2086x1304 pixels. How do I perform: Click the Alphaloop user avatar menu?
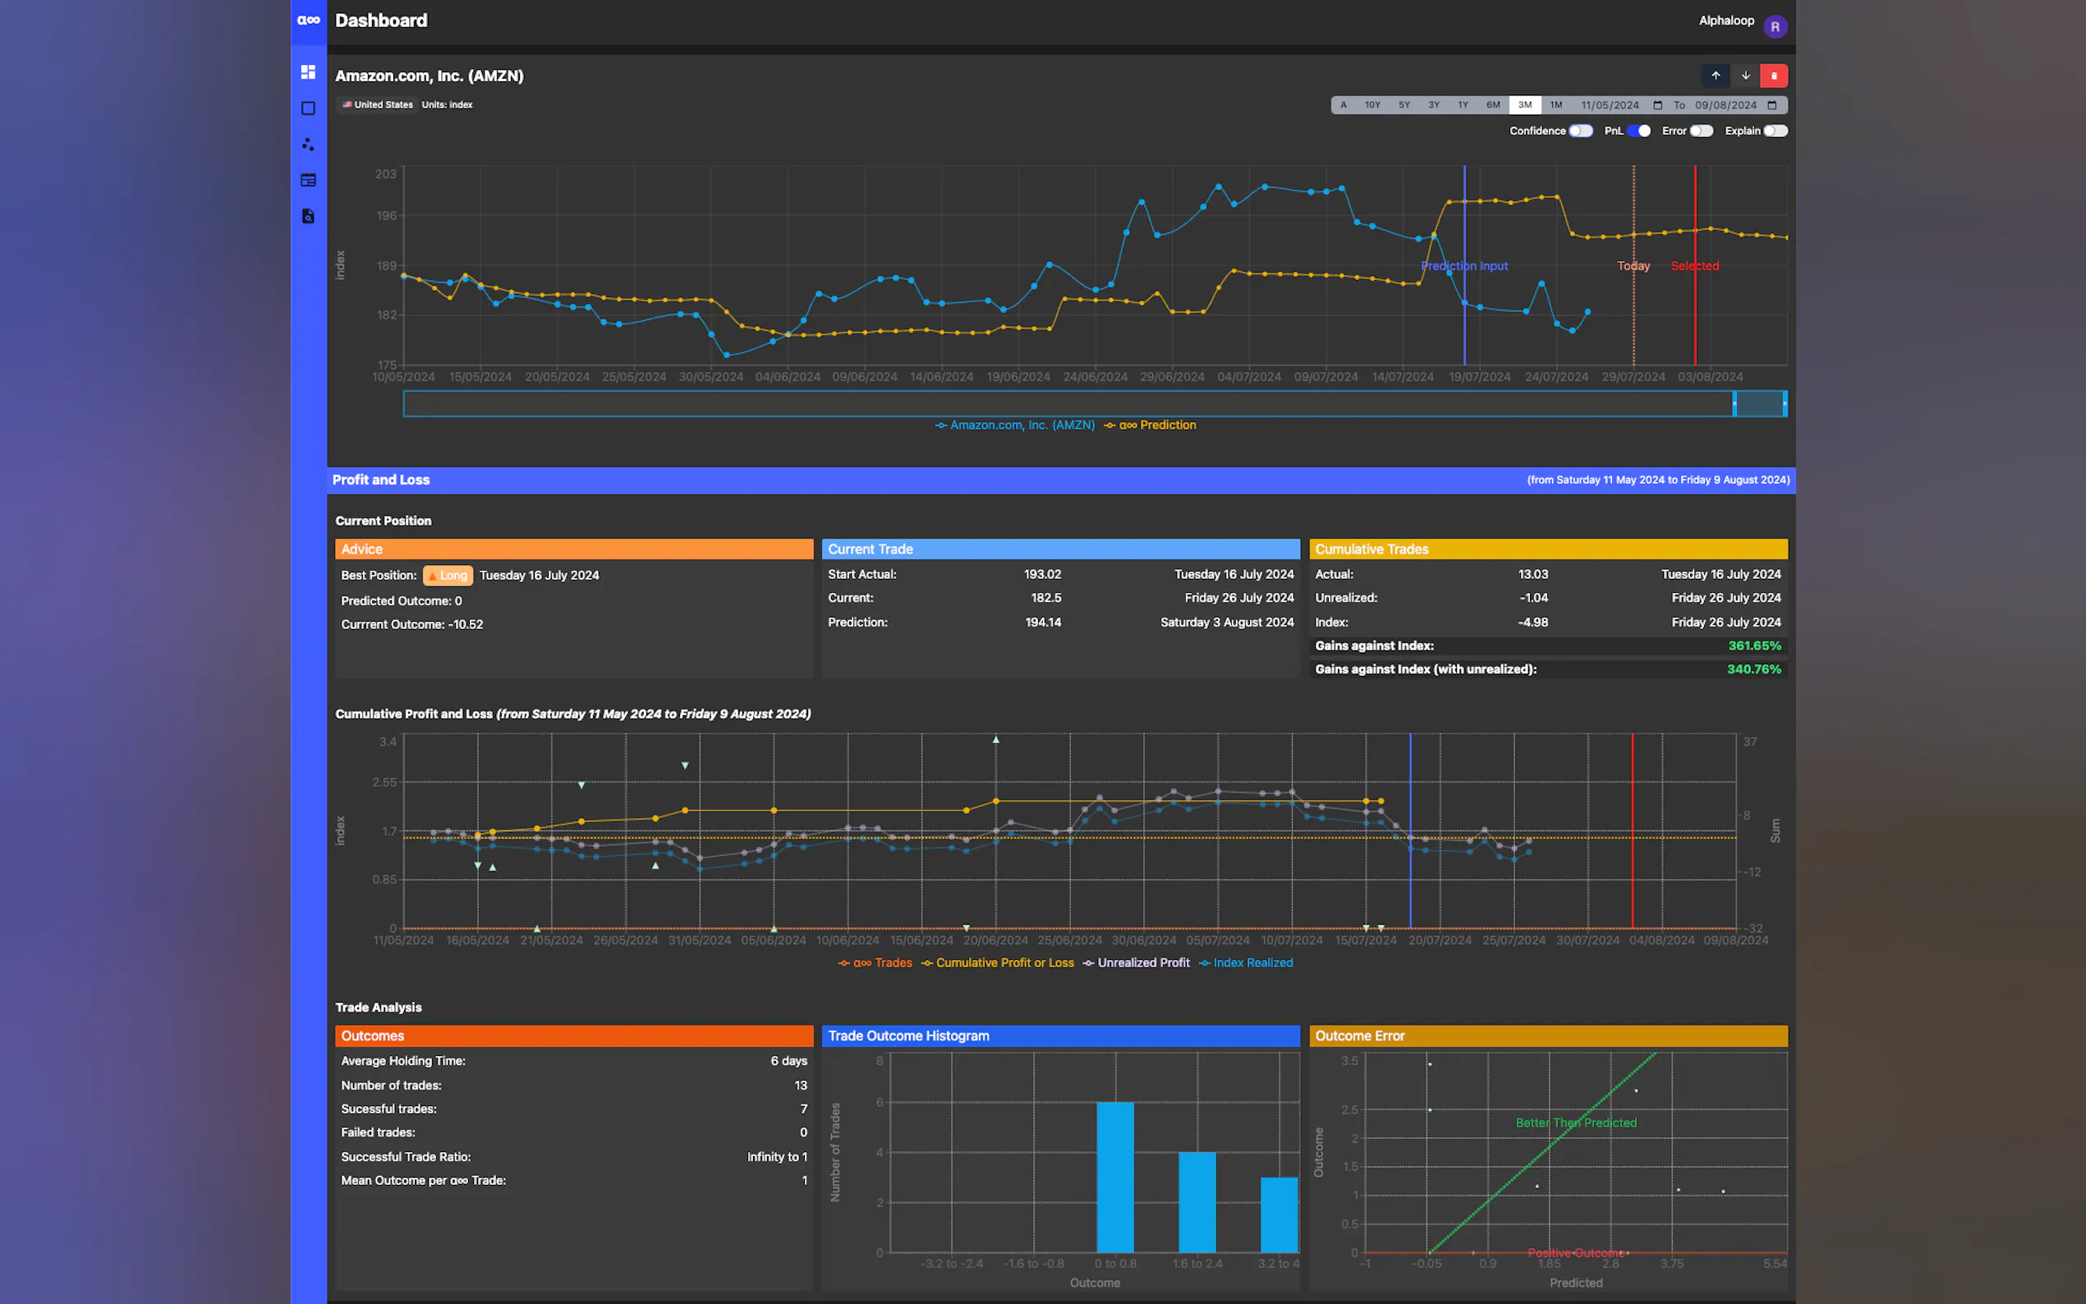point(1775,27)
